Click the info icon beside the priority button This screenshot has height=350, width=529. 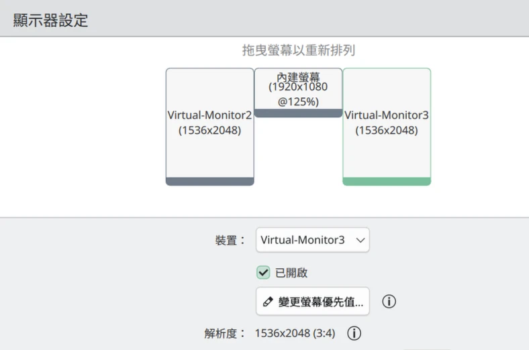click(389, 302)
